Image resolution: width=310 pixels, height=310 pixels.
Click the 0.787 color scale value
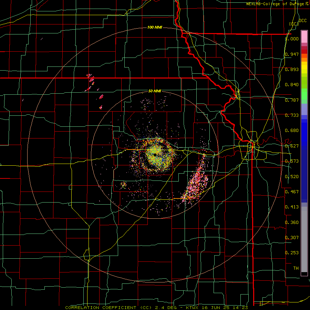click(x=292, y=100)
